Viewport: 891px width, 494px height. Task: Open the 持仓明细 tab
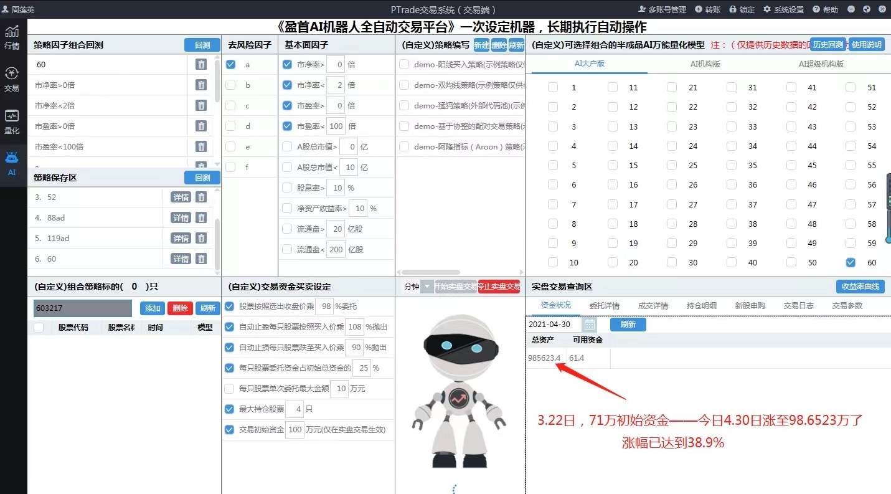pos(701,306)
